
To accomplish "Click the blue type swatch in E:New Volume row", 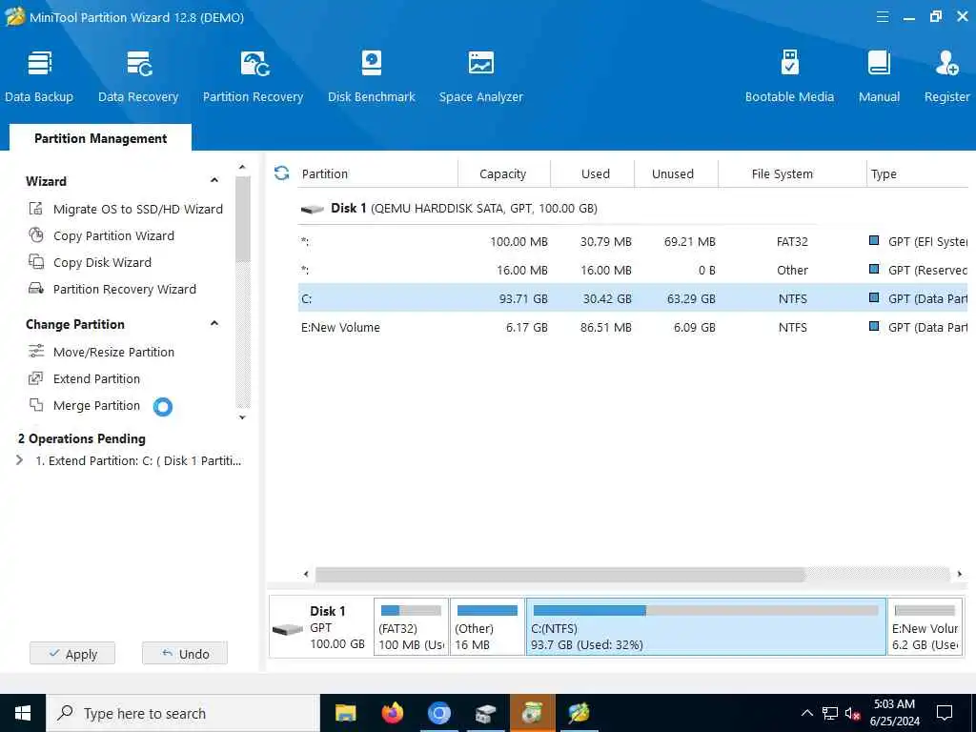I will (874, 326).
